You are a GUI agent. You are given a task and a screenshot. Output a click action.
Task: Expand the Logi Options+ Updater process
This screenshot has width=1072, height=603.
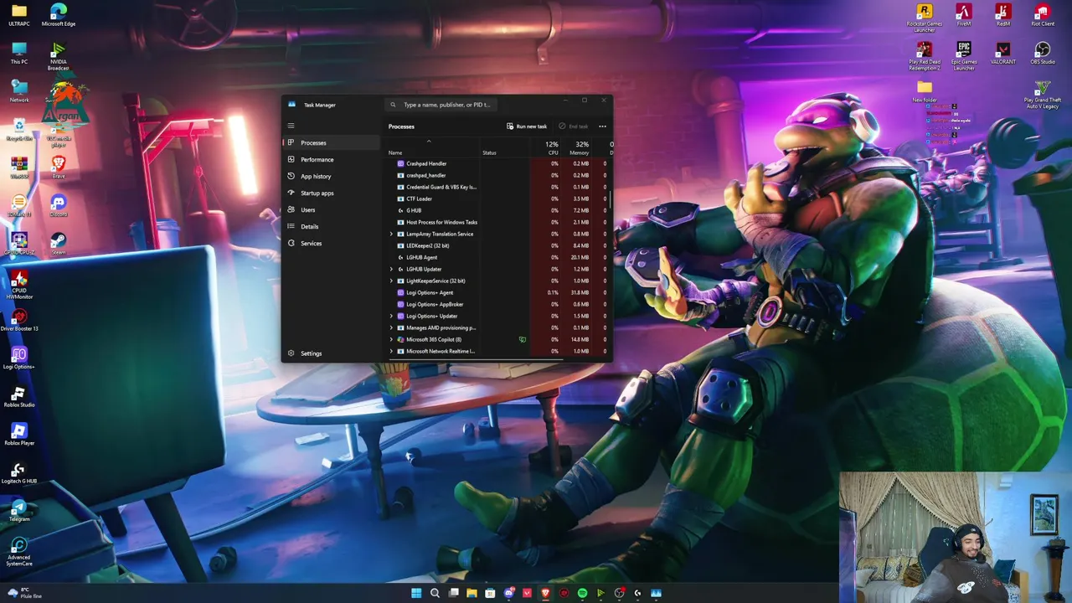391,316
